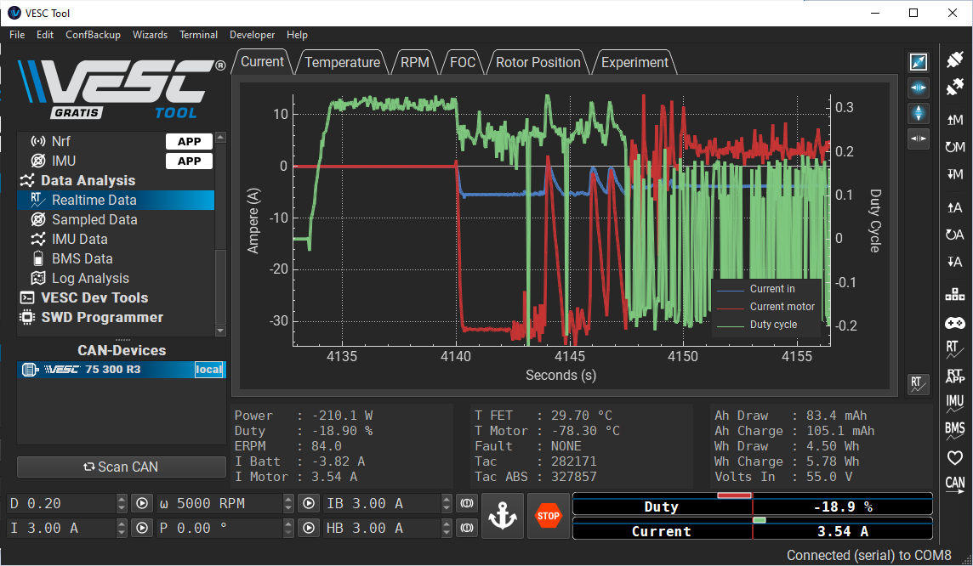Switch to the Temperature tab
Image resolution: width=973 pixels, height=566 pixels.
coord(343,63)
